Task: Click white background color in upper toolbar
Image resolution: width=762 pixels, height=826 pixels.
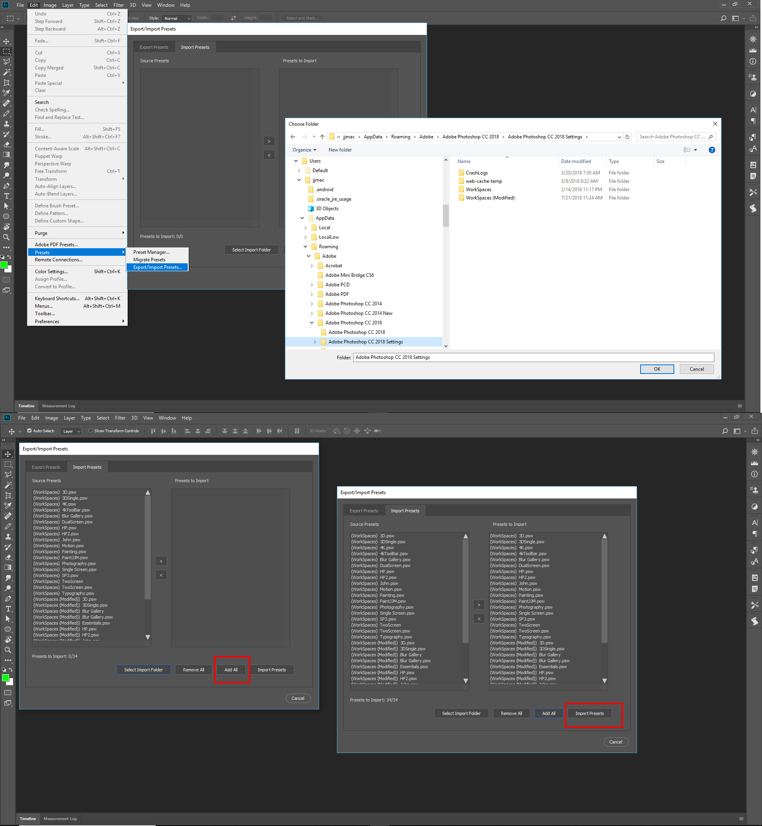Action: pos(10,270)
